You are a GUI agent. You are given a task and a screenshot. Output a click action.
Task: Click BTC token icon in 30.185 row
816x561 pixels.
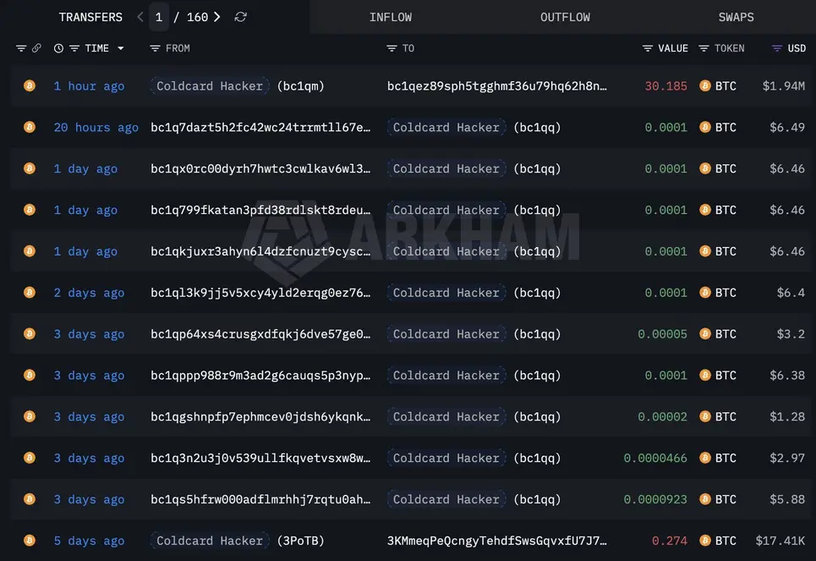pyautogui.click(x=705, y=85)
